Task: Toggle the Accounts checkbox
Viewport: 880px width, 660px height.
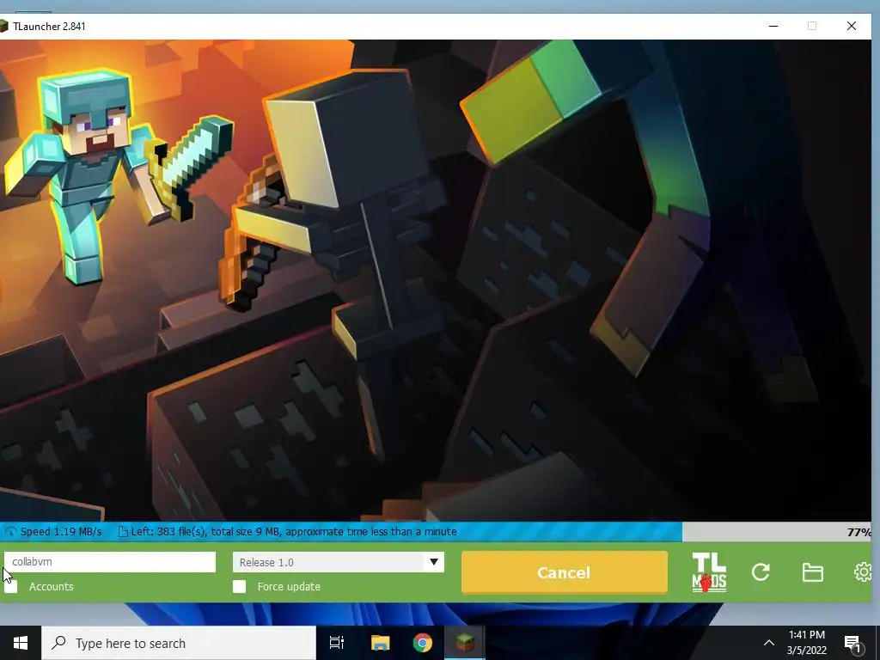Action: [10, 586]
